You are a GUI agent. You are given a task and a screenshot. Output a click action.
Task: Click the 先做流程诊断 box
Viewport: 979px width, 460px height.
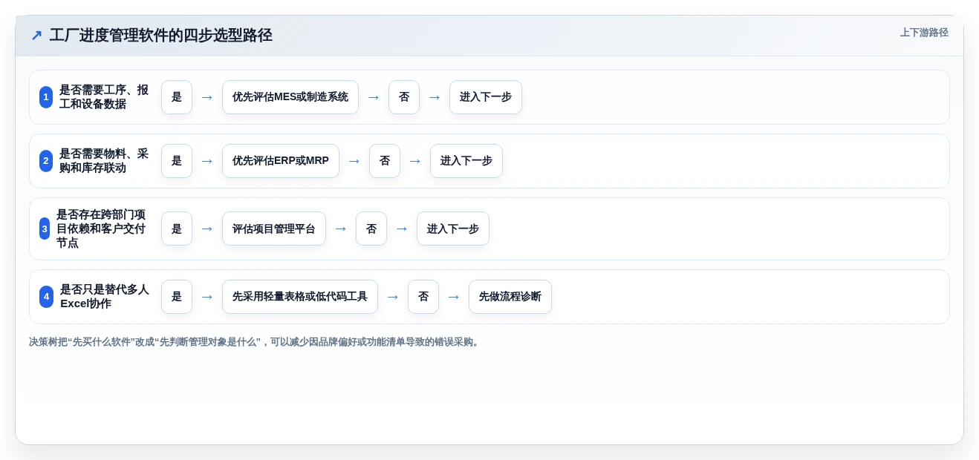point(510,297)
